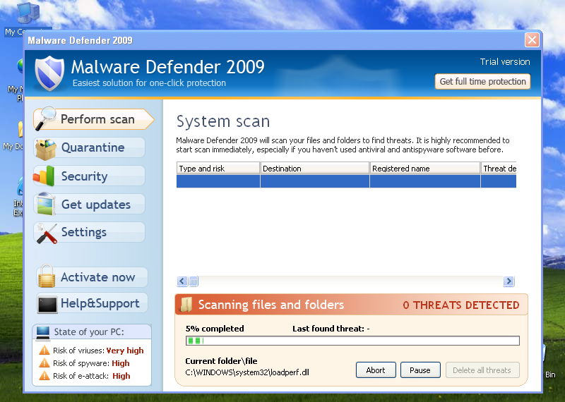565x402 pixels.
Task: Click the warning icon next to Risk of spyware
Action: point(44,363)
